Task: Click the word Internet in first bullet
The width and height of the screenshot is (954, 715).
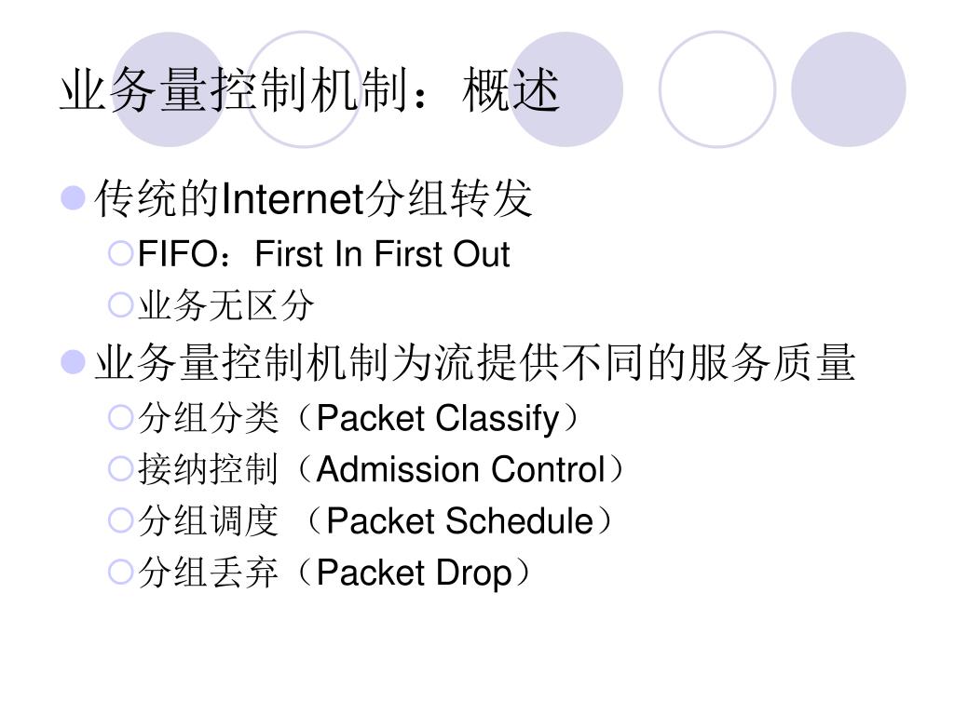Action: (x=293, y=198)
